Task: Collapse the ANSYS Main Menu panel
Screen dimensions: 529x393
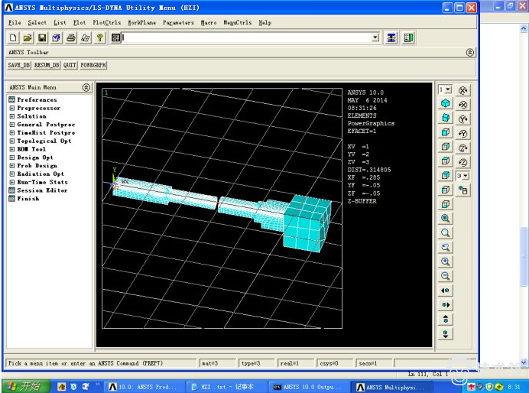Action: click(86, 88)
